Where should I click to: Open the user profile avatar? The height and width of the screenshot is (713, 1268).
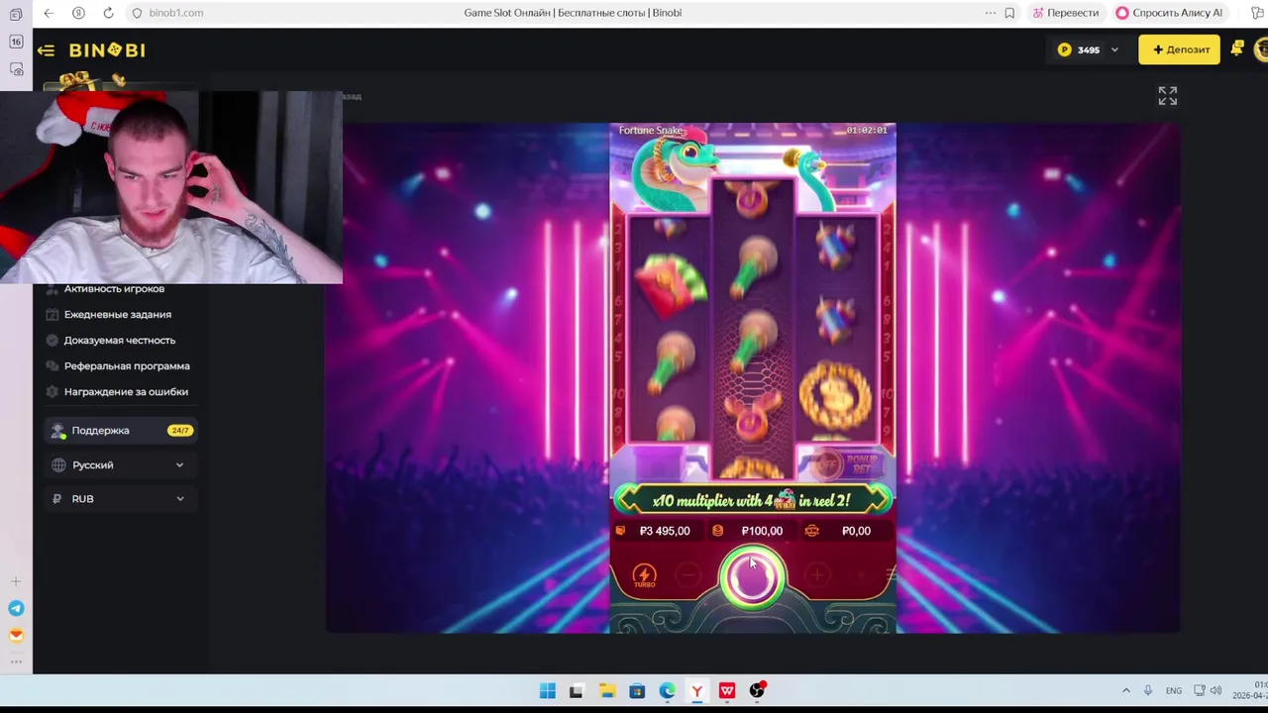tap(1261, 50)
